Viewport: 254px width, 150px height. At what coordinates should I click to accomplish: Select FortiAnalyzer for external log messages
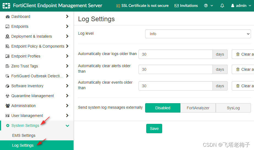point(198,108)
